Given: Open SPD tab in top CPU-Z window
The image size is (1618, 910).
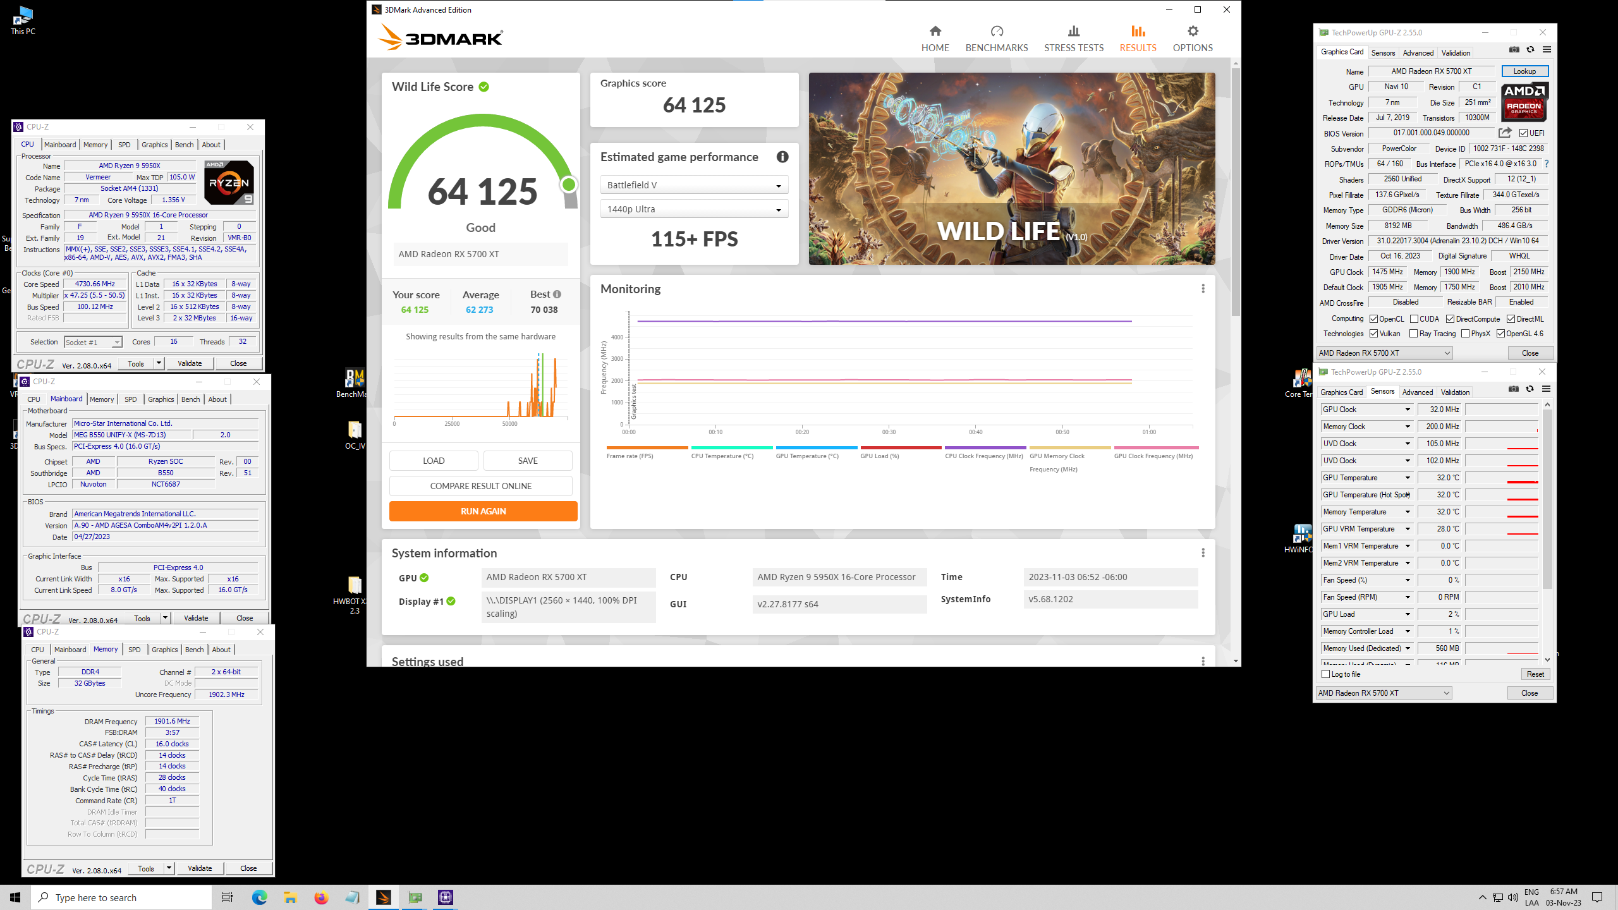Looking at the screenshot, I should [x=125, y=145].
